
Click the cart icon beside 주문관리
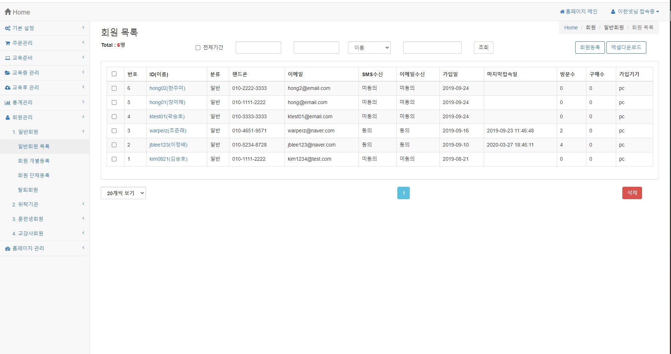tap(8, 43)
